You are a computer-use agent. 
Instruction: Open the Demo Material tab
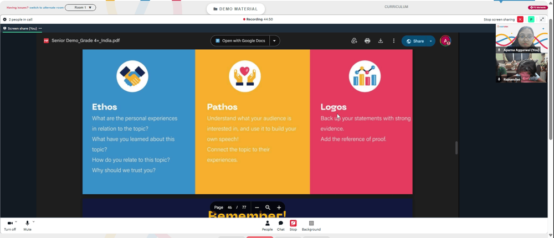(x=235, y=9)
